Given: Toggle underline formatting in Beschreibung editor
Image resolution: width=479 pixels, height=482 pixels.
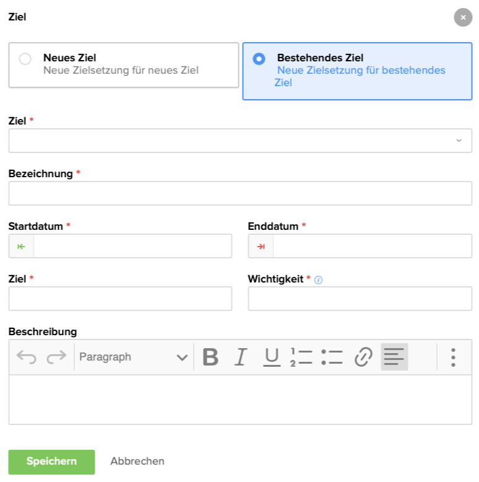Looking at the screenshot, I should pos(272,357).
